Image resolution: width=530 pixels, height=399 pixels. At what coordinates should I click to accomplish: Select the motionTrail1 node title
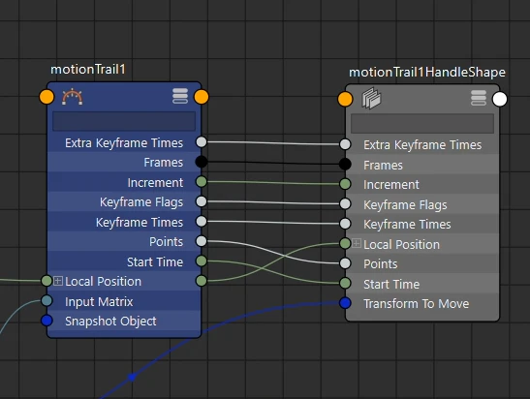(x=88, y=70)
